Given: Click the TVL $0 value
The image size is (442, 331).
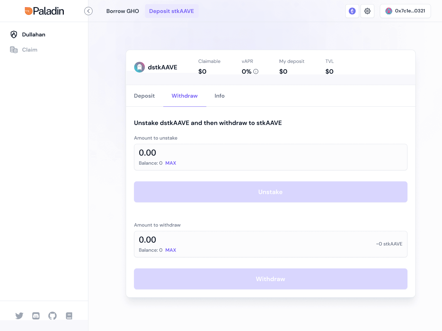Looking at the screenshot, I should (330, 71).
